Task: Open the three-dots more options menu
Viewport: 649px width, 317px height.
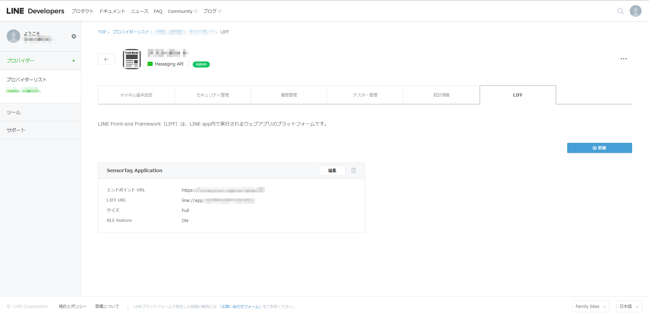Action: point(624,59)
